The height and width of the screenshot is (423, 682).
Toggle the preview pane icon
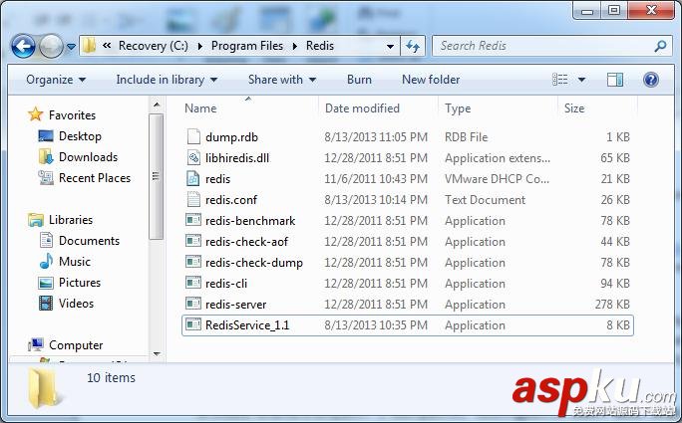[615, 80]
